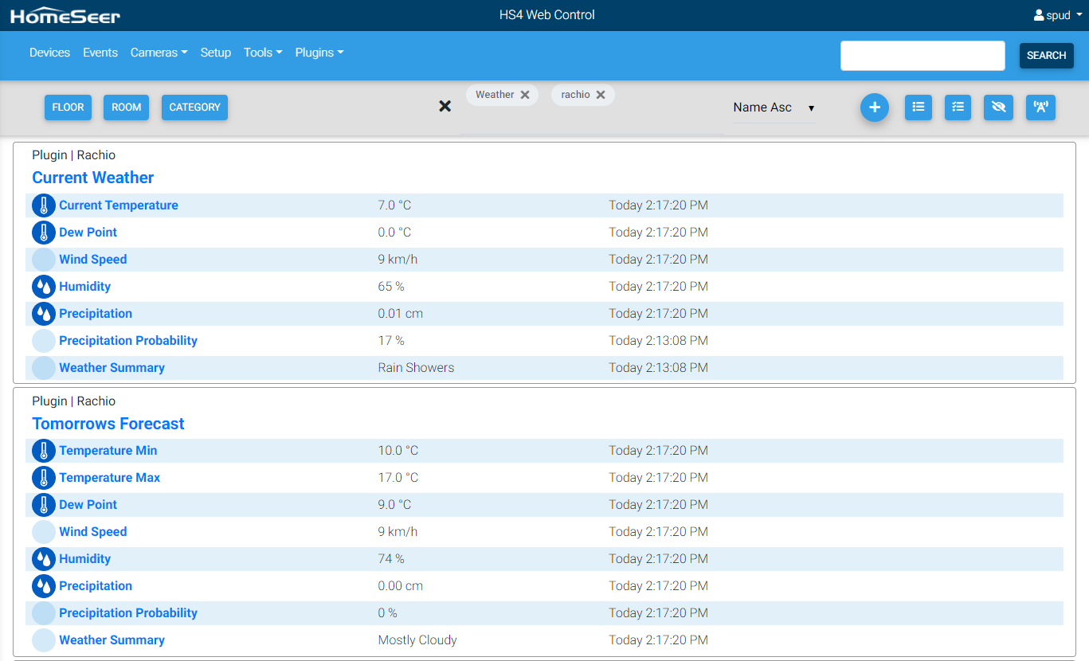Click the round plus add device button
Image resolution: width=1089 pixels, height=661 pixels.
click(x=874, y=108)
